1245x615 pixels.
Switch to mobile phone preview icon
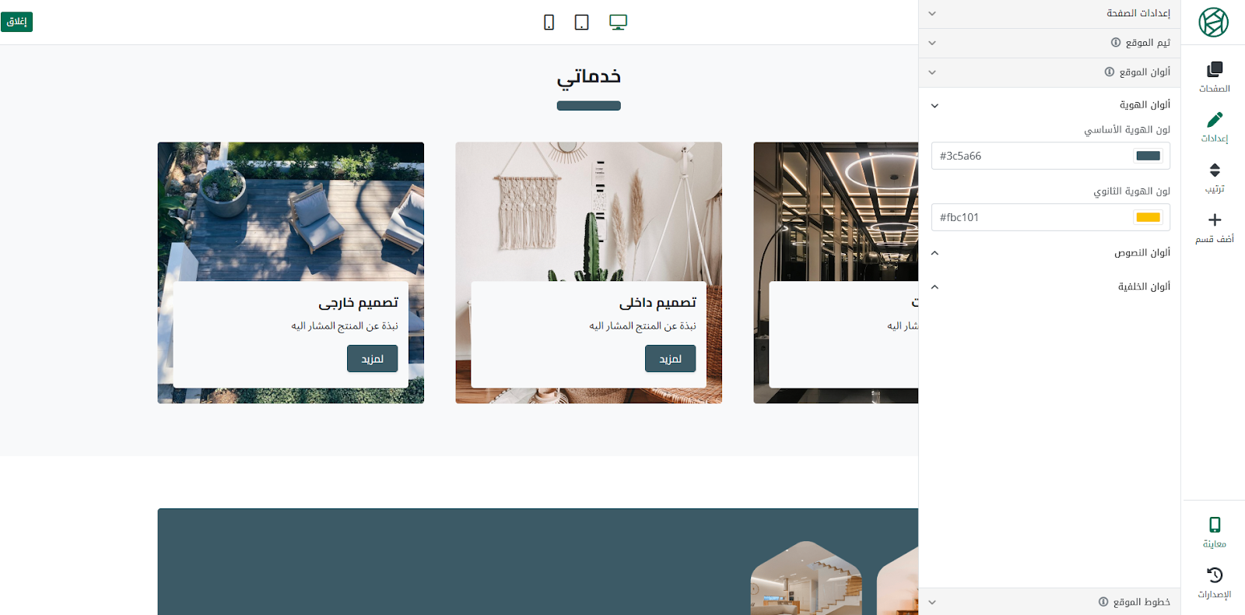point(549,23)
